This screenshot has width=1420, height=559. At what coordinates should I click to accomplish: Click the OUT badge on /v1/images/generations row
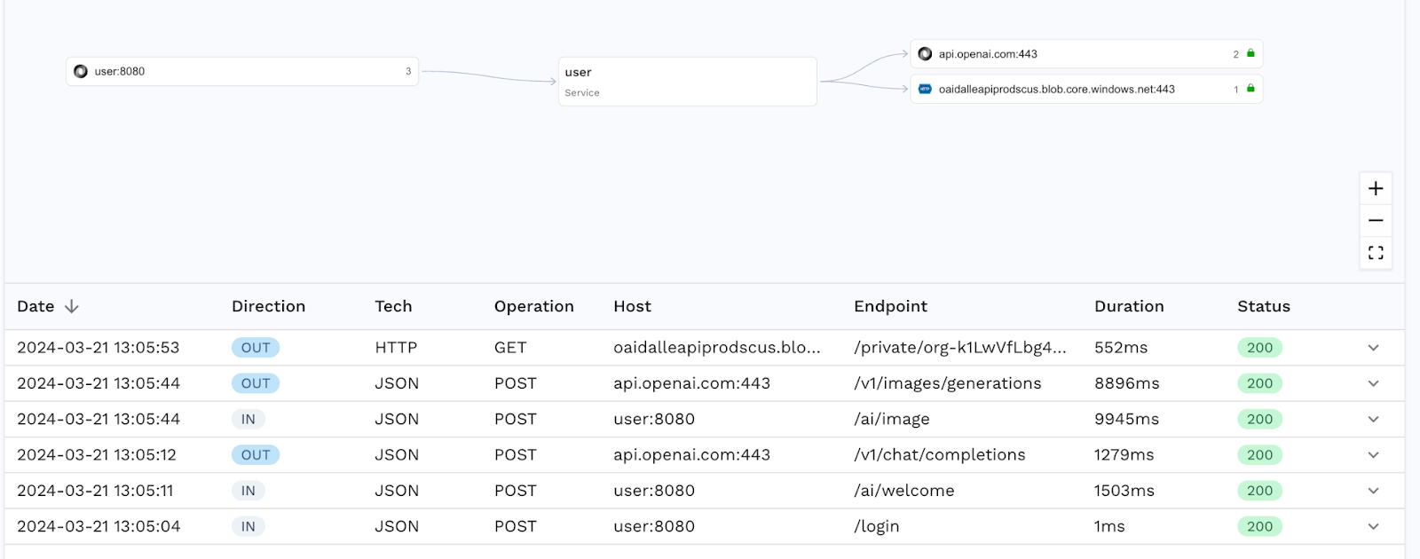256,383
